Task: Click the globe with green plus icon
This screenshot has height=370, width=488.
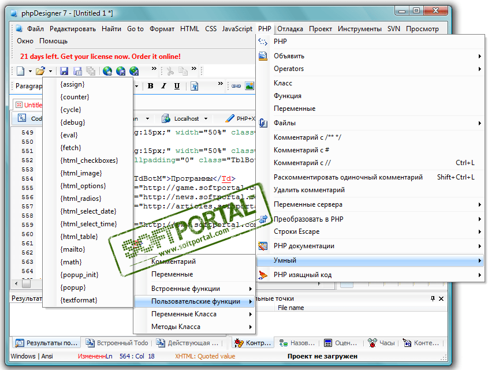Action: click(134, 71)
